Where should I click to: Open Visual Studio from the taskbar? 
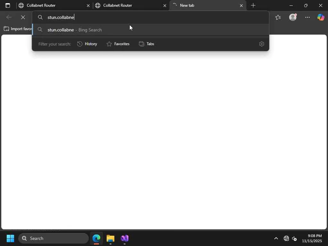(x=125, y=238)
